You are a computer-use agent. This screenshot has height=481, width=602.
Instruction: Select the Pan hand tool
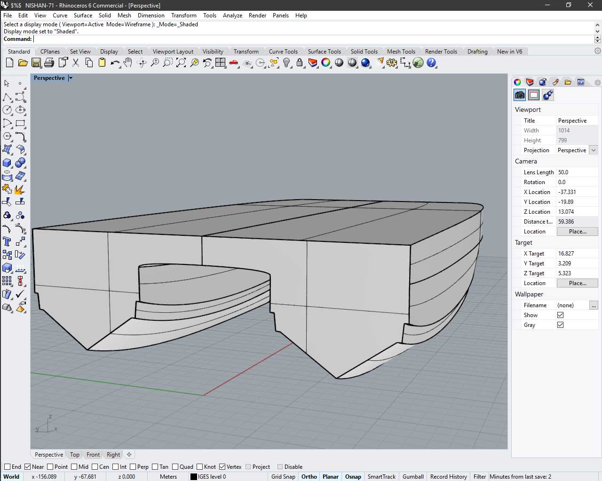[128, 62]
